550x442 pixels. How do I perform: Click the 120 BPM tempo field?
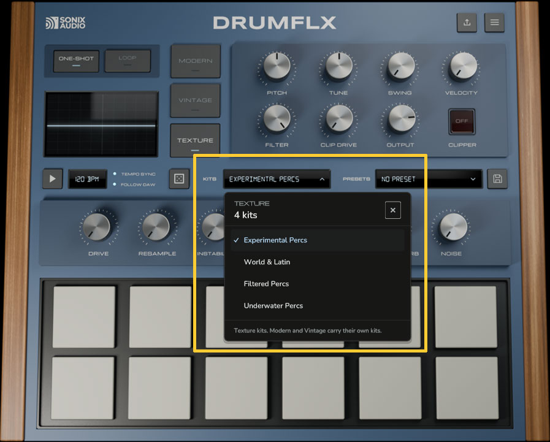pyautogui.click(x=87, y=179)
